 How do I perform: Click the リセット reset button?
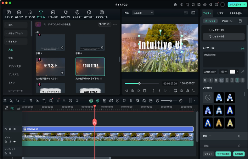(208, 154)
